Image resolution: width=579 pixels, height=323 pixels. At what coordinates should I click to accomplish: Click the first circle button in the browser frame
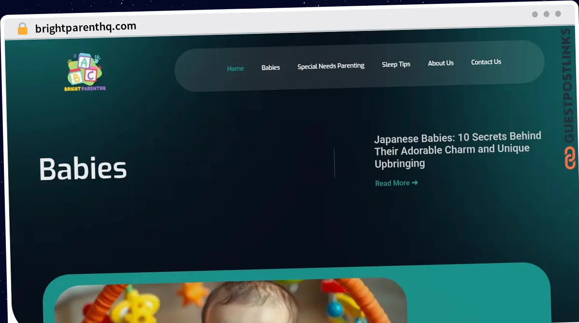click(x=535, y=14)
